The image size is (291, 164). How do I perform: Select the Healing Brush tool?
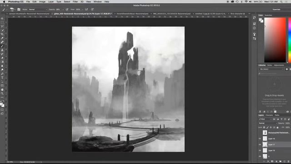2,42
